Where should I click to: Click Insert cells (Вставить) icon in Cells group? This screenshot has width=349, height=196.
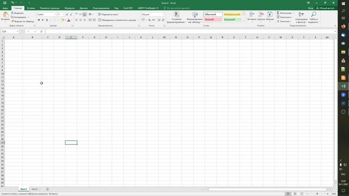[x=252, y=15]
